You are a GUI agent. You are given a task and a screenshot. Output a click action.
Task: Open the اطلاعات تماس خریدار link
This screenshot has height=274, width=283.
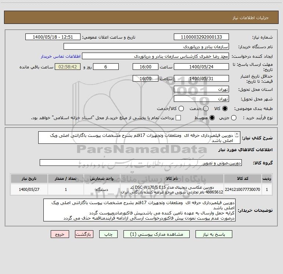tap(61, 56)
